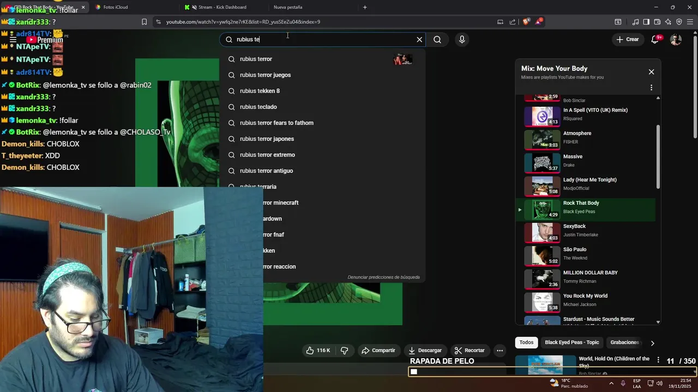
Task: Select suggestion 'rubius terror juegos'
Action: 322,75
